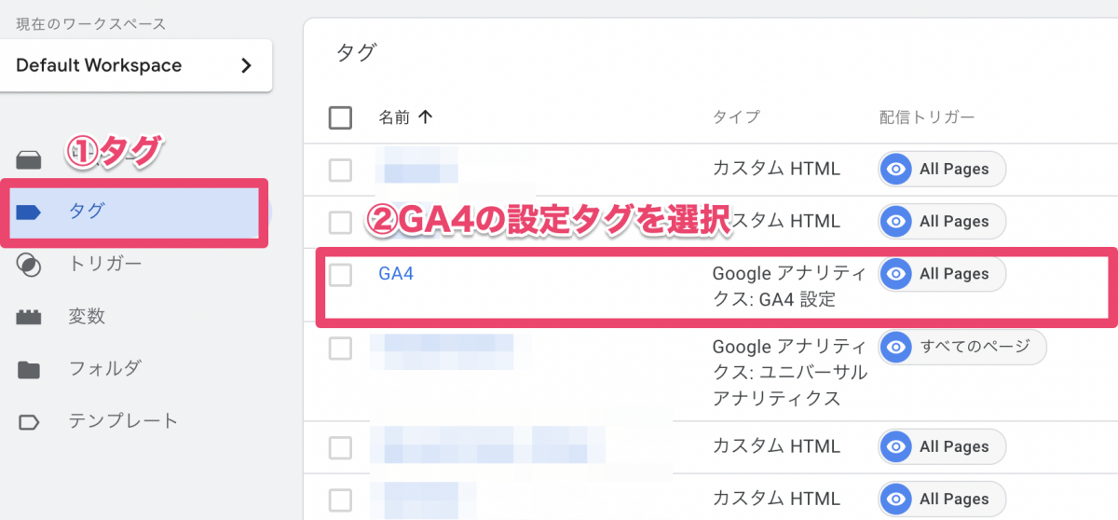Open テンプレート in sidebar

coord(123,421)
